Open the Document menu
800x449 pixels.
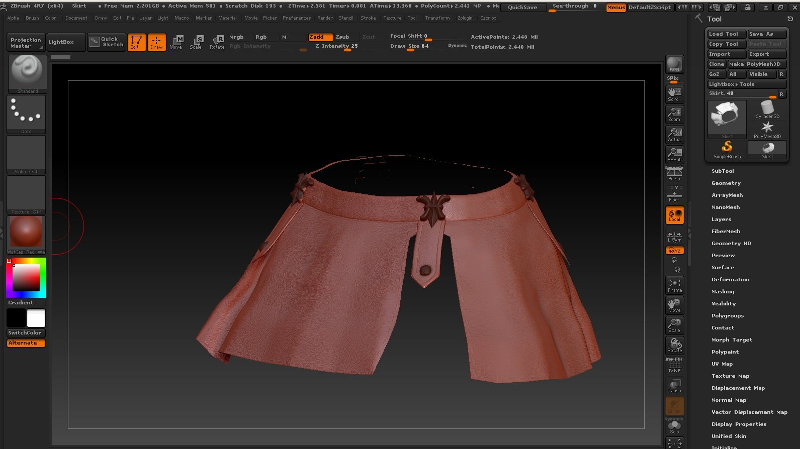point(76,18)
